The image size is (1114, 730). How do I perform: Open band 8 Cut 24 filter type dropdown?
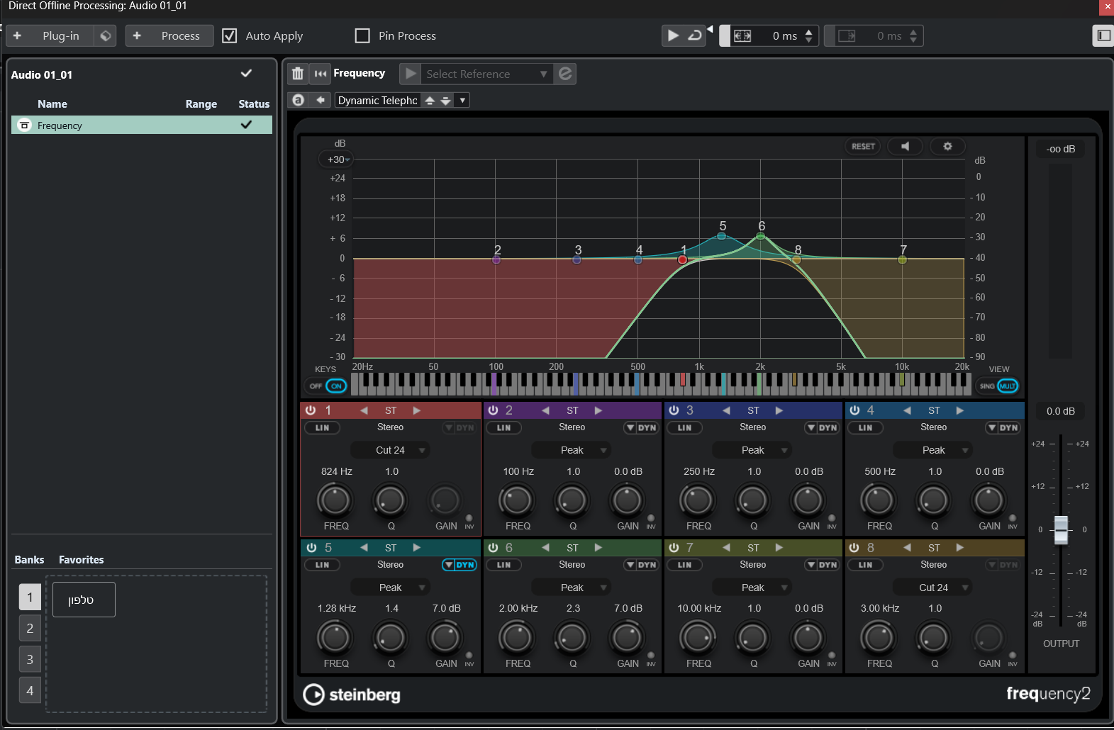click(x=934, y=588)
